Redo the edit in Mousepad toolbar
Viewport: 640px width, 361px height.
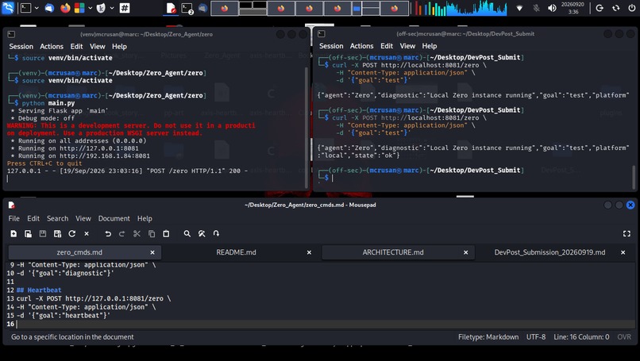pyautogui.click(x=121, y=234)
